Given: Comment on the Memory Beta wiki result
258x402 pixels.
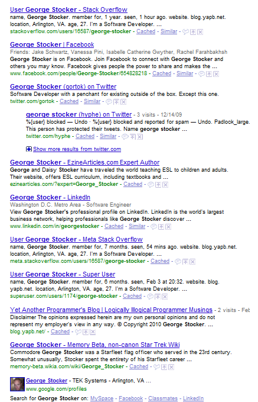Looking at the screenshot, I should [157, 367].
